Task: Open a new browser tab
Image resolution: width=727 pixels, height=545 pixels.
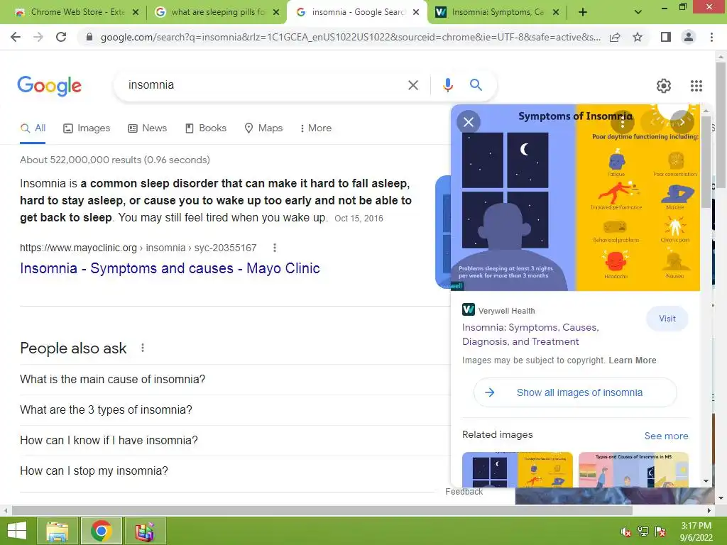Action: [583, 12]
